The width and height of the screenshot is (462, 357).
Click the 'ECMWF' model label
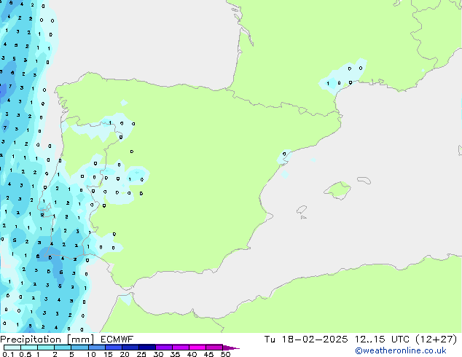[117, 340]
